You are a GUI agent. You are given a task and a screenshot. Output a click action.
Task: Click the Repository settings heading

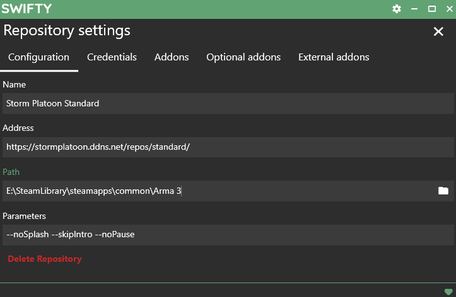(67, 30)
